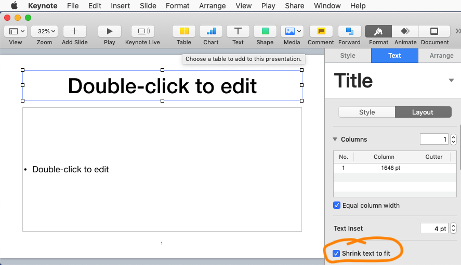Collapse the Columns disclosure triangle
The height and width of the screenshot is (265, 461).
point(335,140)
